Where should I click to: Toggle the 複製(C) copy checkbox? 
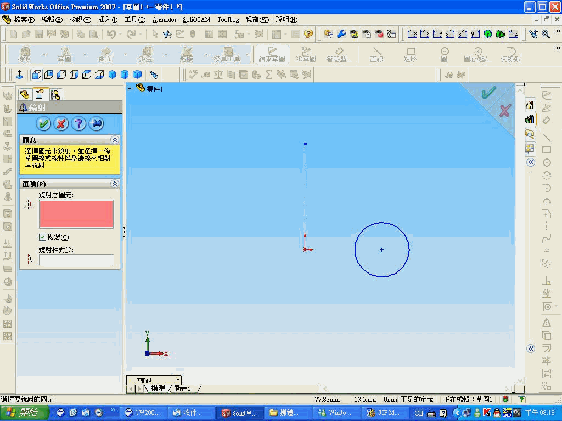tap(42, 237)
